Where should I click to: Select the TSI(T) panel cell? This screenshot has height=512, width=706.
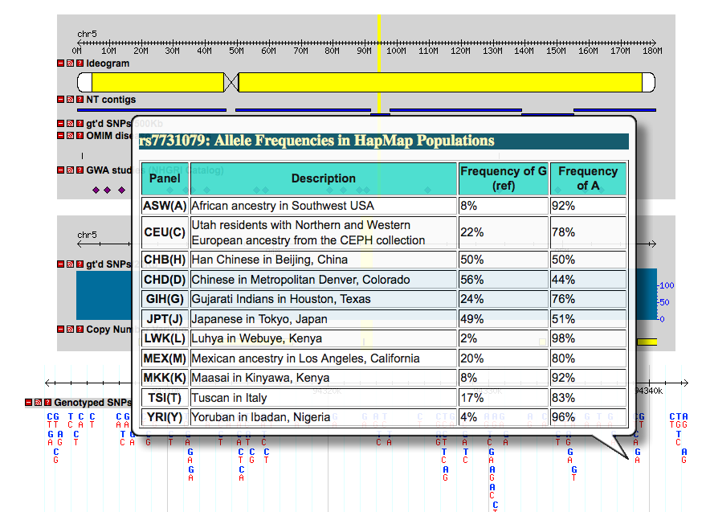coord(165,398)
